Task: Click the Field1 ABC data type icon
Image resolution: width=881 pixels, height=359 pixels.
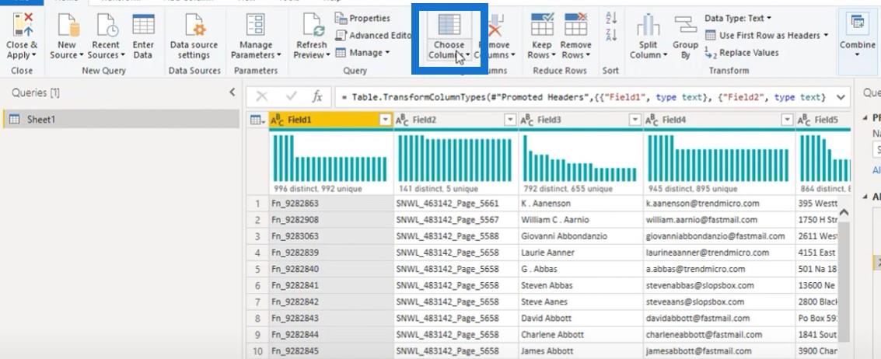Action: point(278,120)
